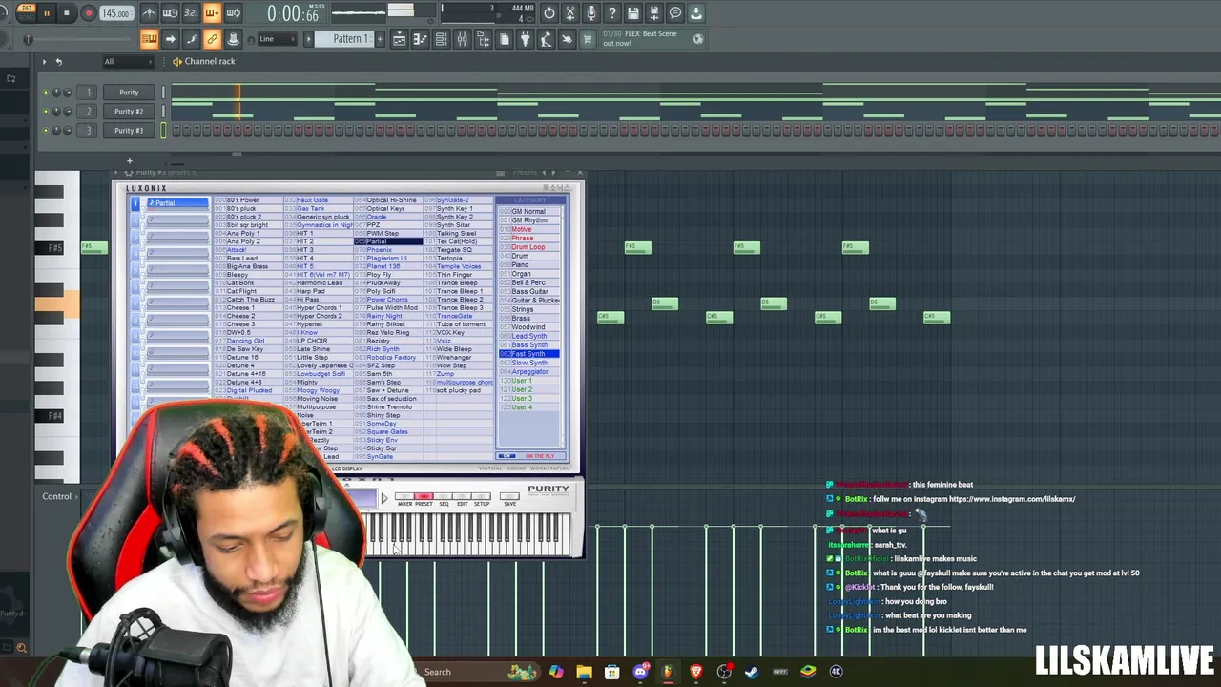Select preset 032 Faux Gate
Screen dimensions: 1221x687
[306, 200]
